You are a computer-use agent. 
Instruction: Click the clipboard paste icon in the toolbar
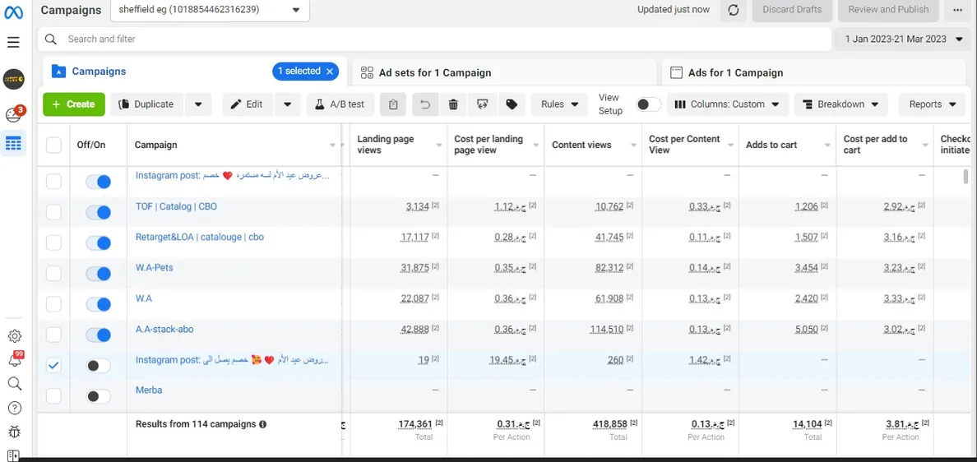(x=393, y=104)
